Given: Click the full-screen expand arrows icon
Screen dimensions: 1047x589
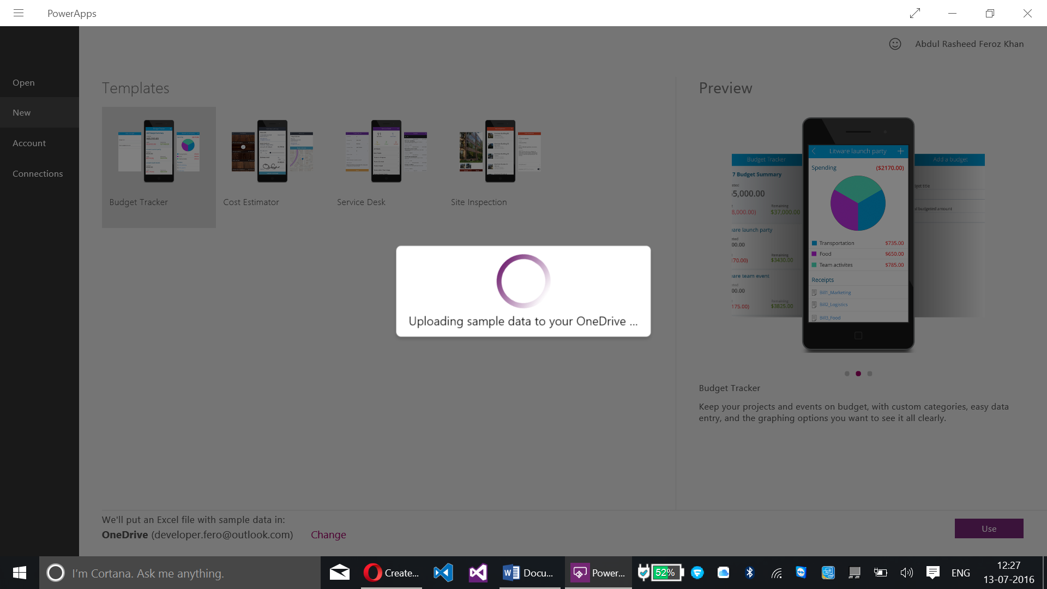Looking at the screenshot, I should (x=915, y=13).
